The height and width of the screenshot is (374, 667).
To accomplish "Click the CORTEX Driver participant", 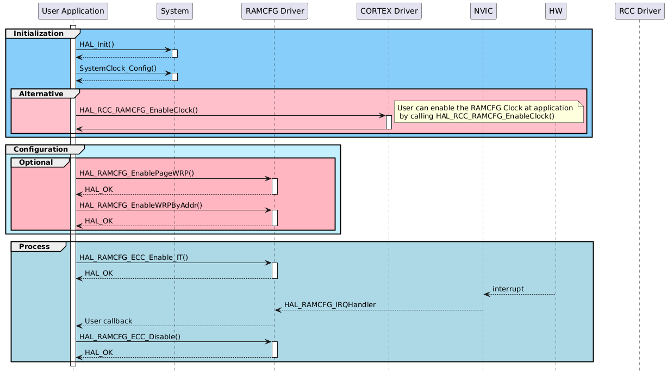I will coord(389,11).
